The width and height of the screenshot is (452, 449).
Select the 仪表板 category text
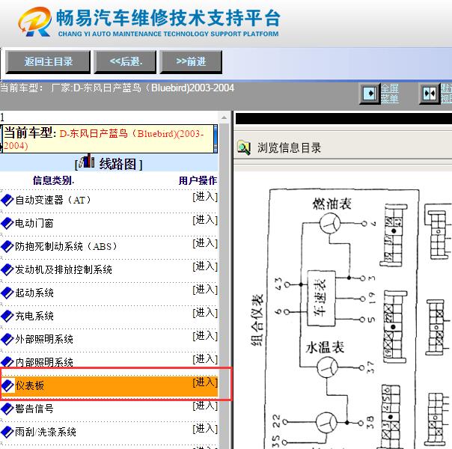tap(29, 385)
